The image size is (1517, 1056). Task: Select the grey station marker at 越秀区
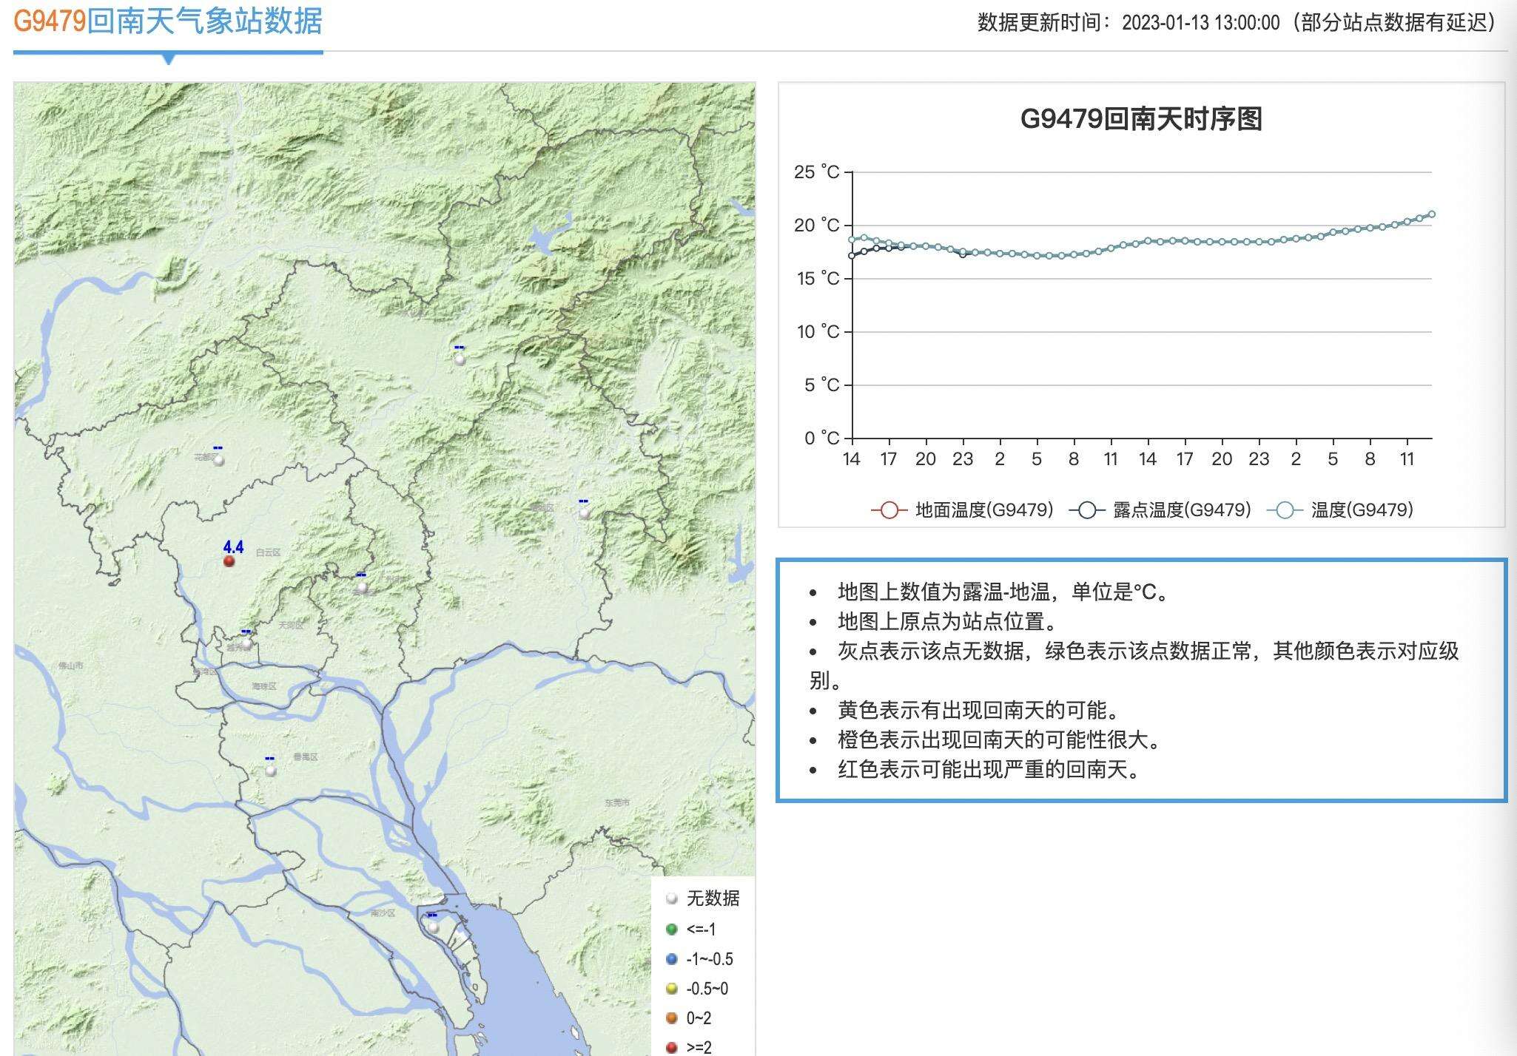point(247,644)
